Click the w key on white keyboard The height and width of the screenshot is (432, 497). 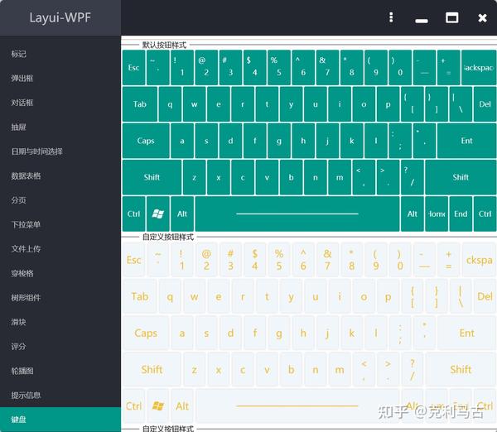(x=195, y=296)
